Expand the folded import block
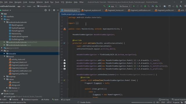Viewport: 186px width, 104px height. coord(77,23)
